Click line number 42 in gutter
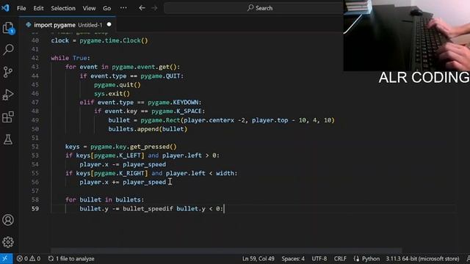Image resolution: width=470 pixels, height=264 pixels. pyautogui.click(x=35, y=58)
